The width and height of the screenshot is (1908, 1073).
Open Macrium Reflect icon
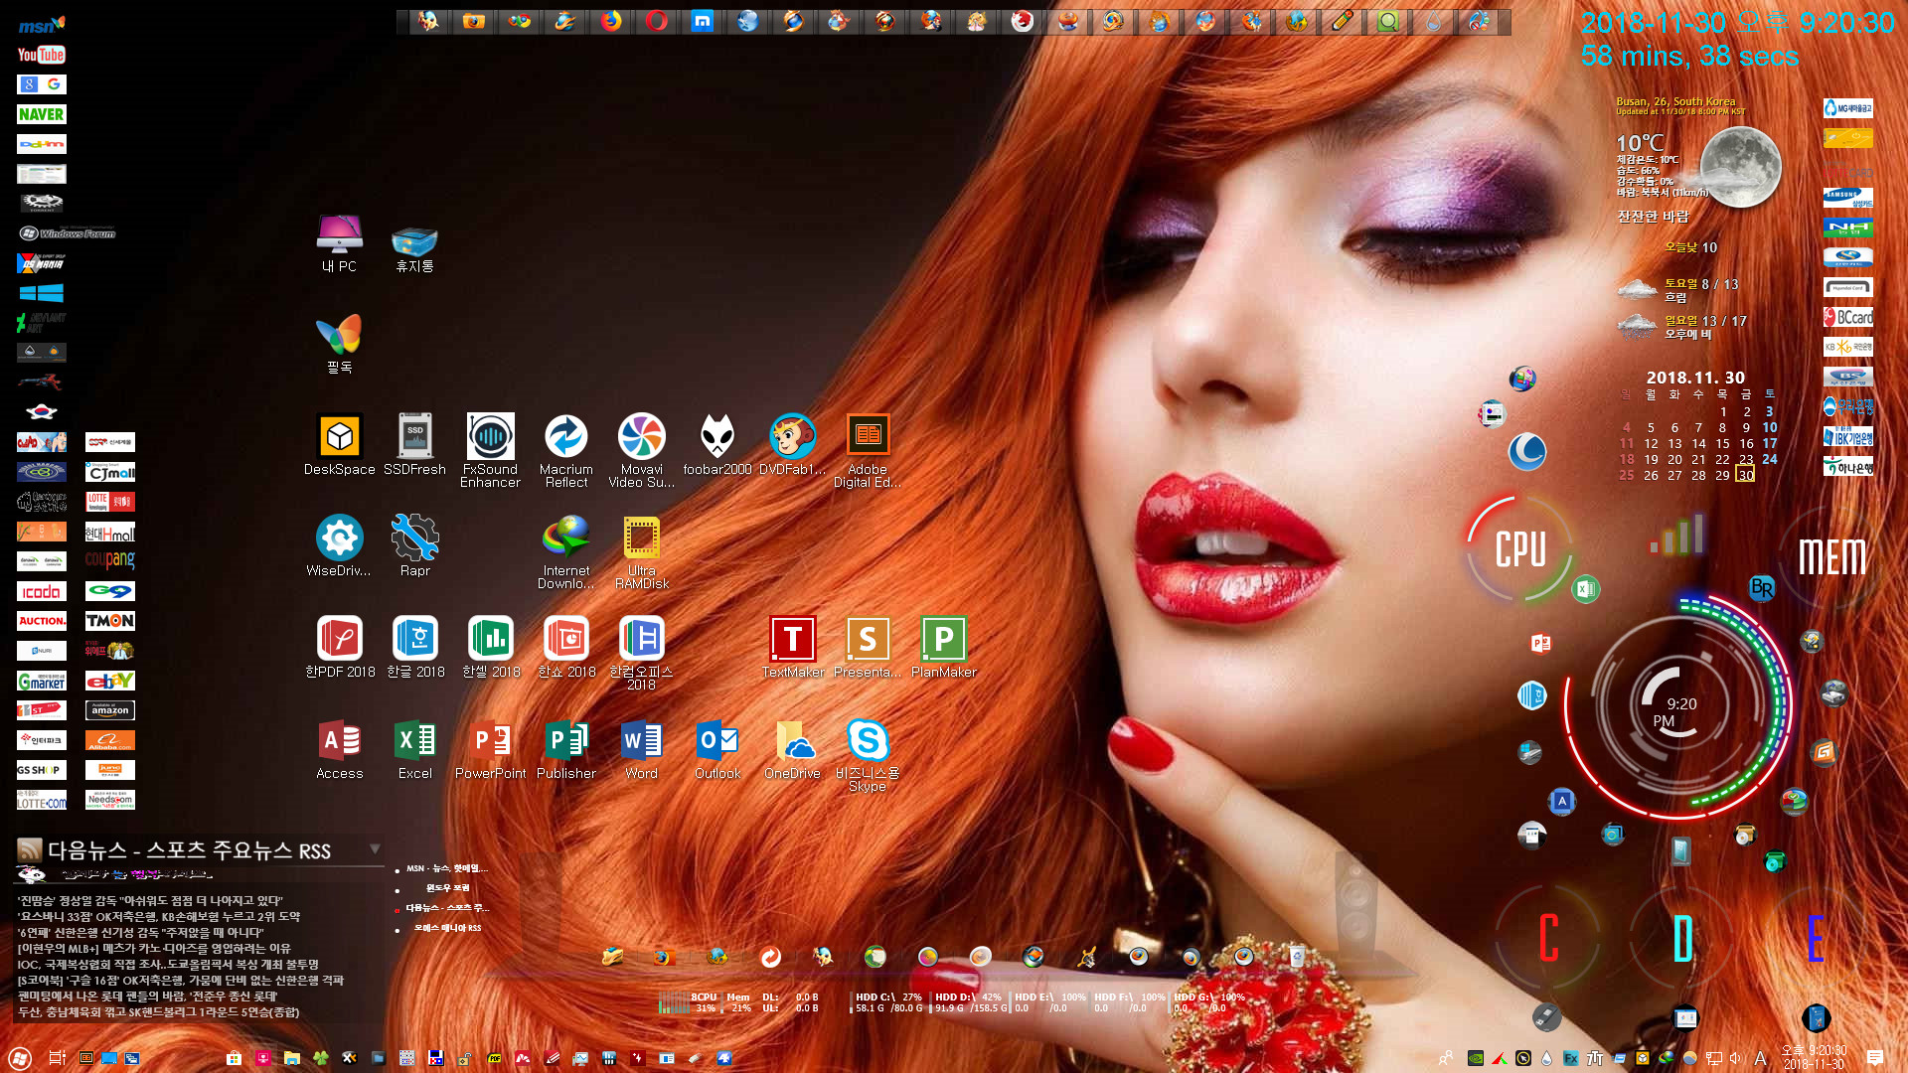pyautogui.click(x=566, y=450)
